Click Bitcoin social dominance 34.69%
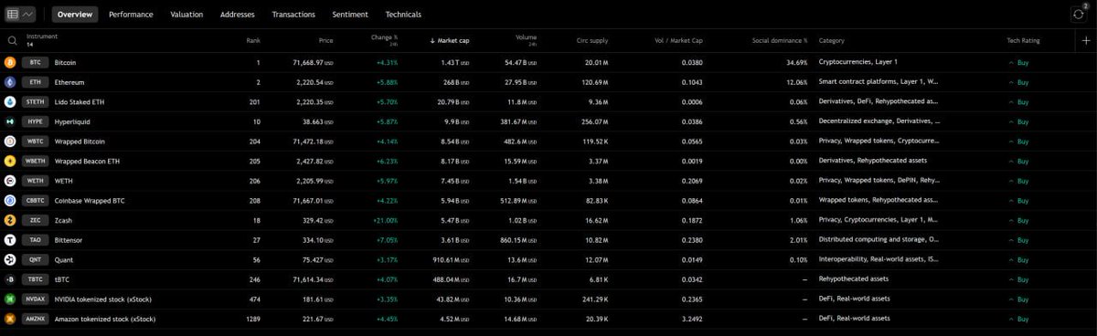Screen dimensions: 1097x336 point(797,62)
